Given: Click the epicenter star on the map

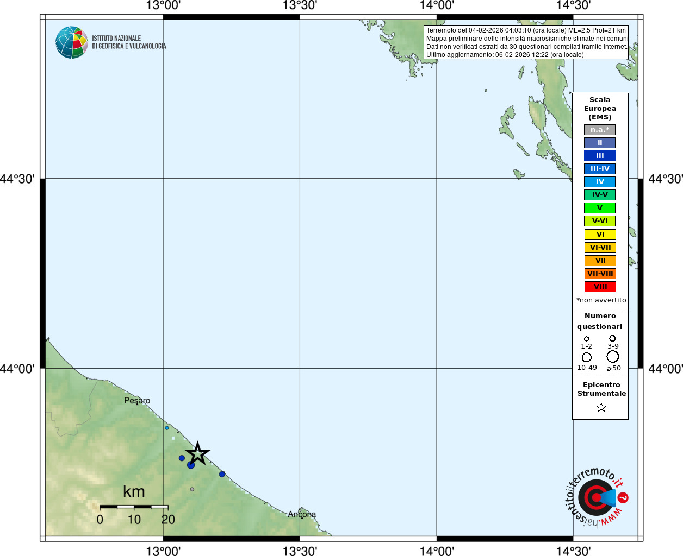Looking at the screenshot, I should (197, 453).
